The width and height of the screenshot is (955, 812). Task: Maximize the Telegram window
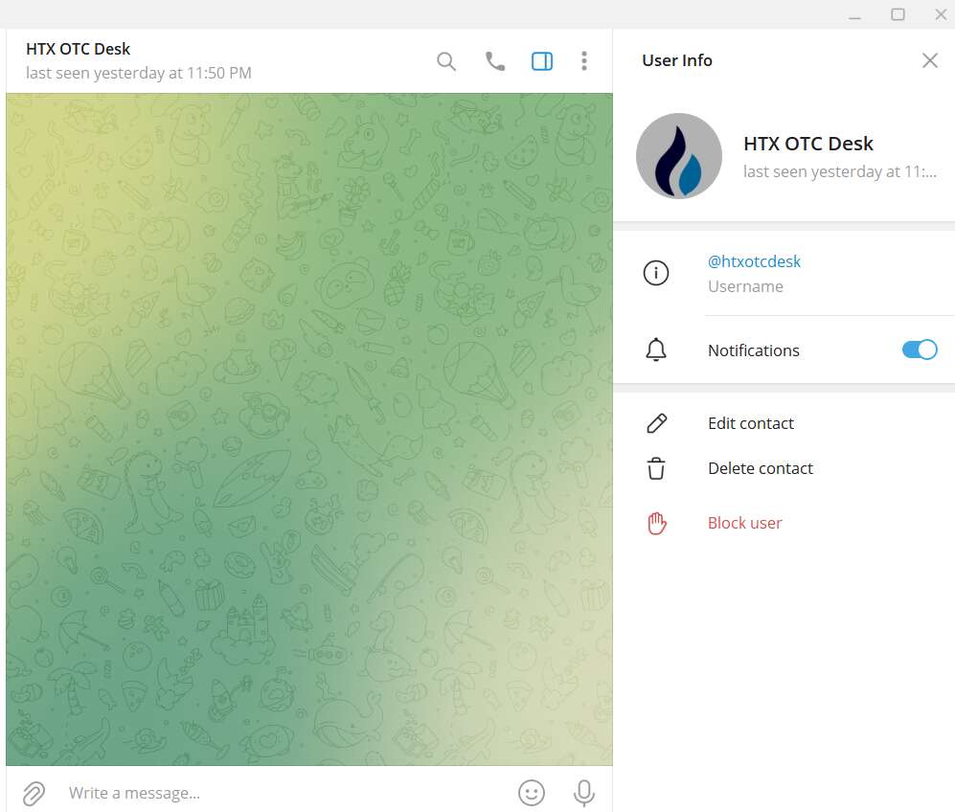click(898, 14)
